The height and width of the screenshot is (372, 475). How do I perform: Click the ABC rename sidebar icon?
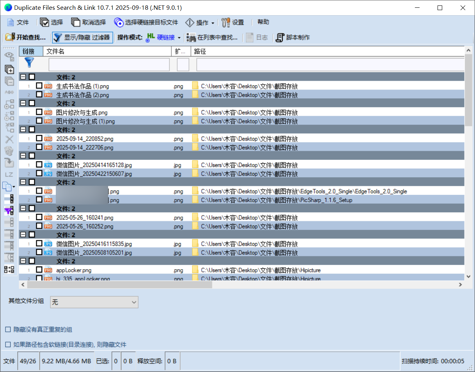(9, 93)
